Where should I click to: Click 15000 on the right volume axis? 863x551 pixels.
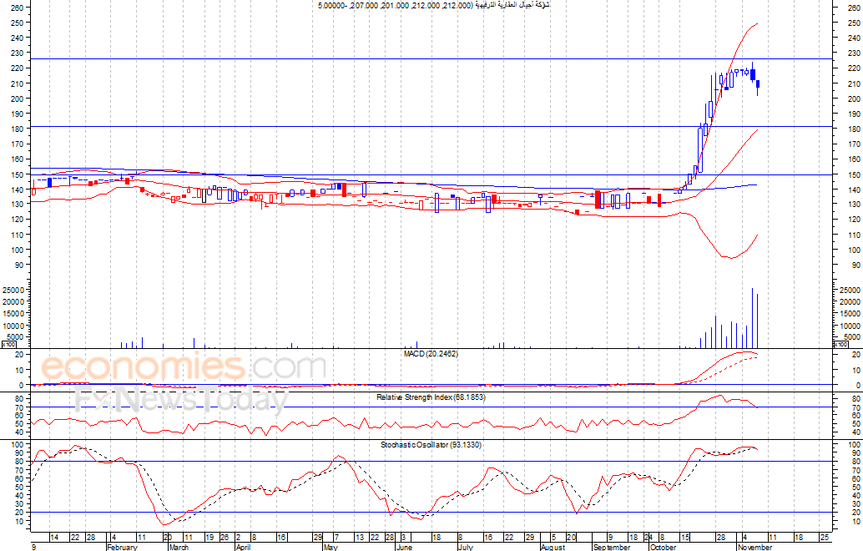tap(850, 314)
